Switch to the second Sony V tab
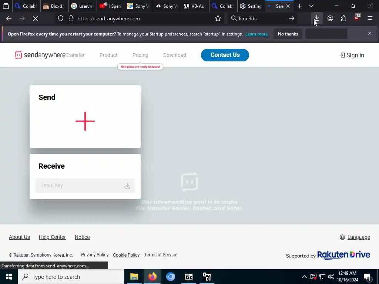Viewport: 379px width, 284px height. (167, 6)
